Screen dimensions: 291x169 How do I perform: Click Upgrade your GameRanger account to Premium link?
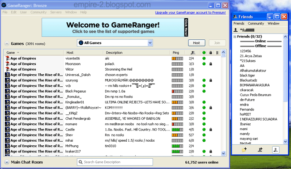click(190, 13)
